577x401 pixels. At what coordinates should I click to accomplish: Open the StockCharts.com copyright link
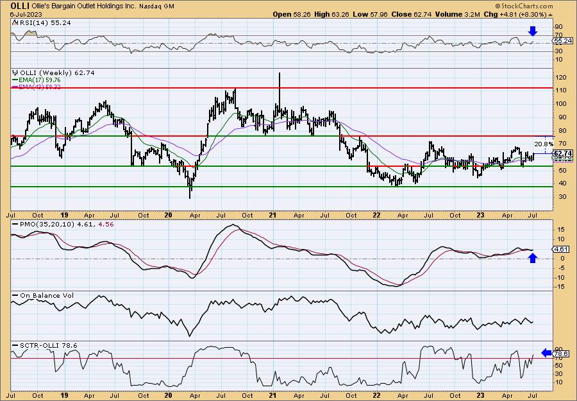coord(524,6)
